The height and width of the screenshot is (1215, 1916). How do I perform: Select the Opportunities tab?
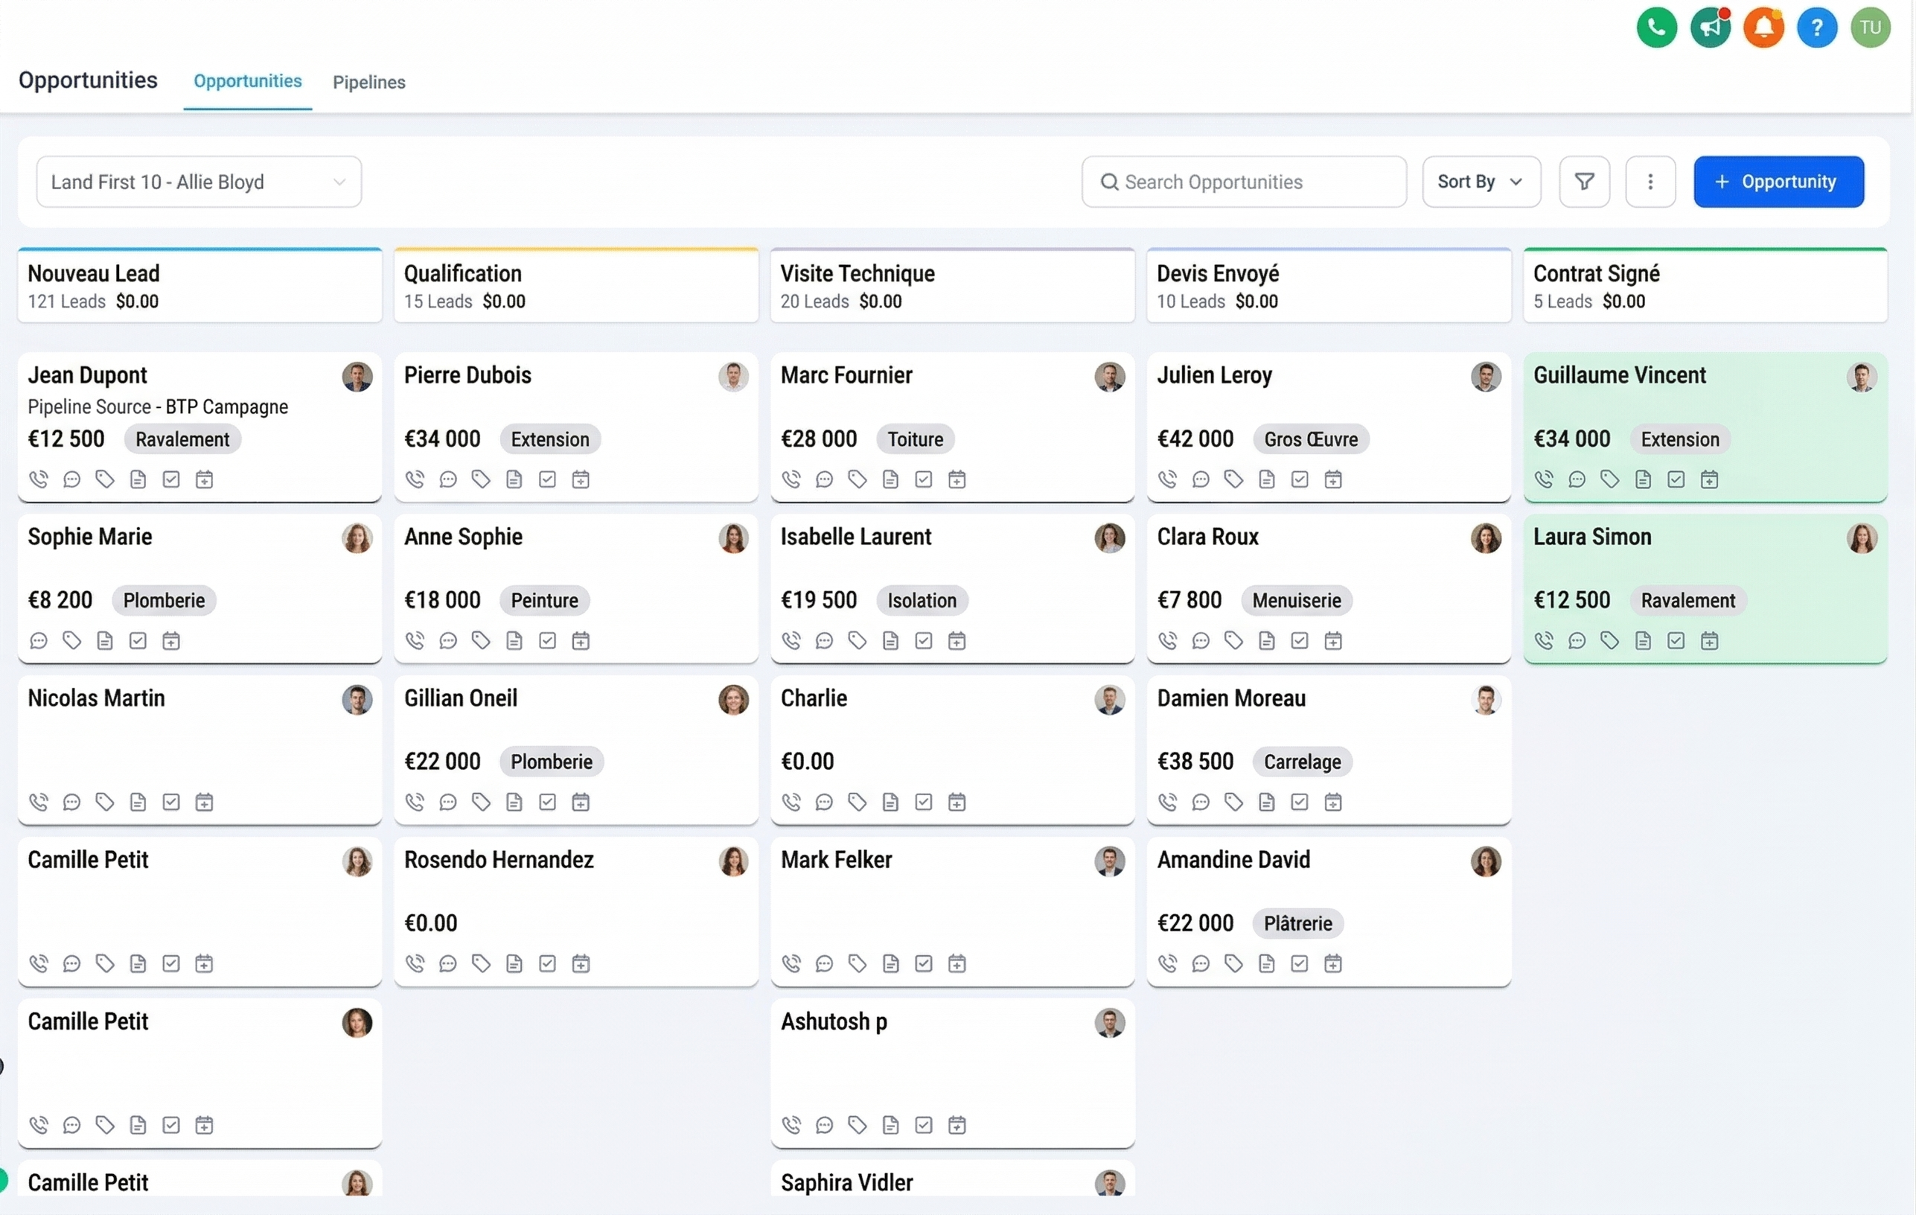tap(246, 82)
